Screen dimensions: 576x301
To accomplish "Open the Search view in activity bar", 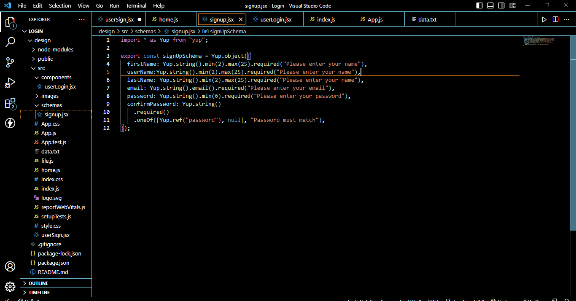I will coord(10,42).
